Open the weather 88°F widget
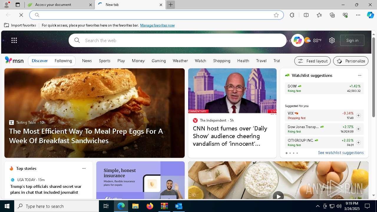 tap(313, 40)
